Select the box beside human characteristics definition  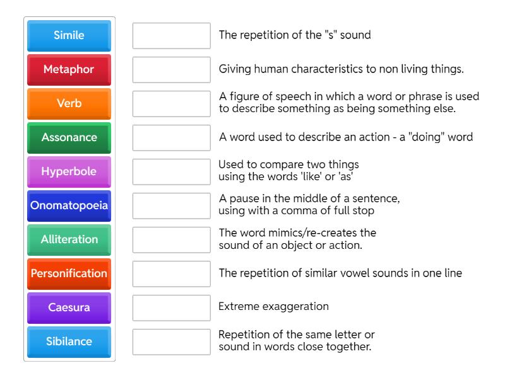[172, 69]
